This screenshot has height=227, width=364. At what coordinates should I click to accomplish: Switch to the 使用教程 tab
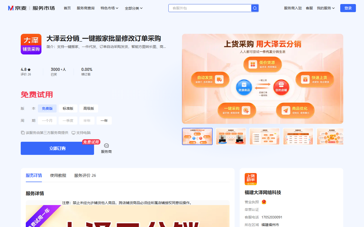point(58,175)
